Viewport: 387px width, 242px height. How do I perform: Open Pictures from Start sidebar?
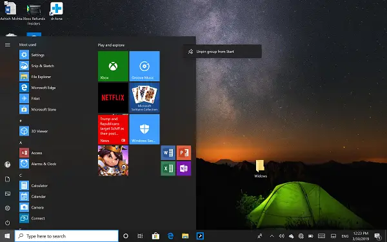[x=7, y=194]
